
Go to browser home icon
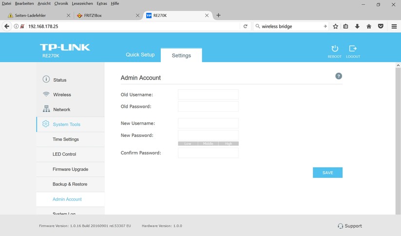(x=369, y=26)
